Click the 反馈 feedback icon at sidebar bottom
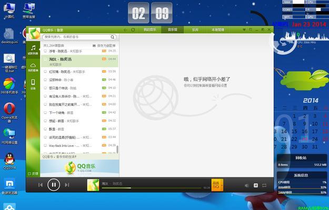Screen dimensions: 329x210 (x=33, y=174)
